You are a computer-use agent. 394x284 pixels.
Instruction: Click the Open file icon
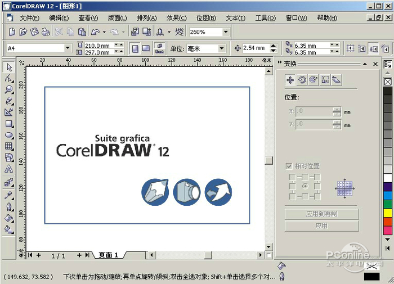tap(23, 32)
